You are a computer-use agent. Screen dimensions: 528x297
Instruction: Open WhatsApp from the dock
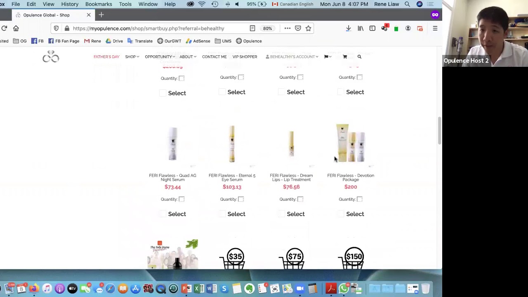pyautogui.click(x=343, y=289)
